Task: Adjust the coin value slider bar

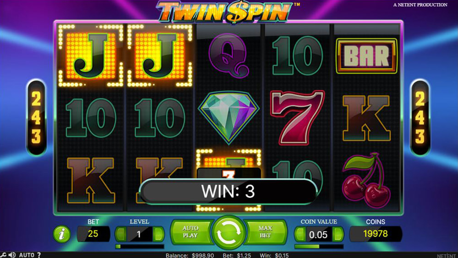Action: 319,247
